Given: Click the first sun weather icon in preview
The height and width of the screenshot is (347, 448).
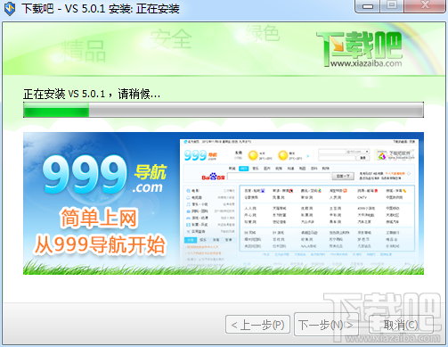Looking at the screenshot, I should pyautogui.click(x=253, y=155).
